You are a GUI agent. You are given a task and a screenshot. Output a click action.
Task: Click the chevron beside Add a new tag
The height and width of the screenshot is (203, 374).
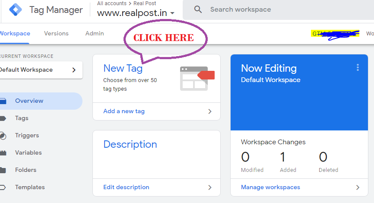point(210,111)
